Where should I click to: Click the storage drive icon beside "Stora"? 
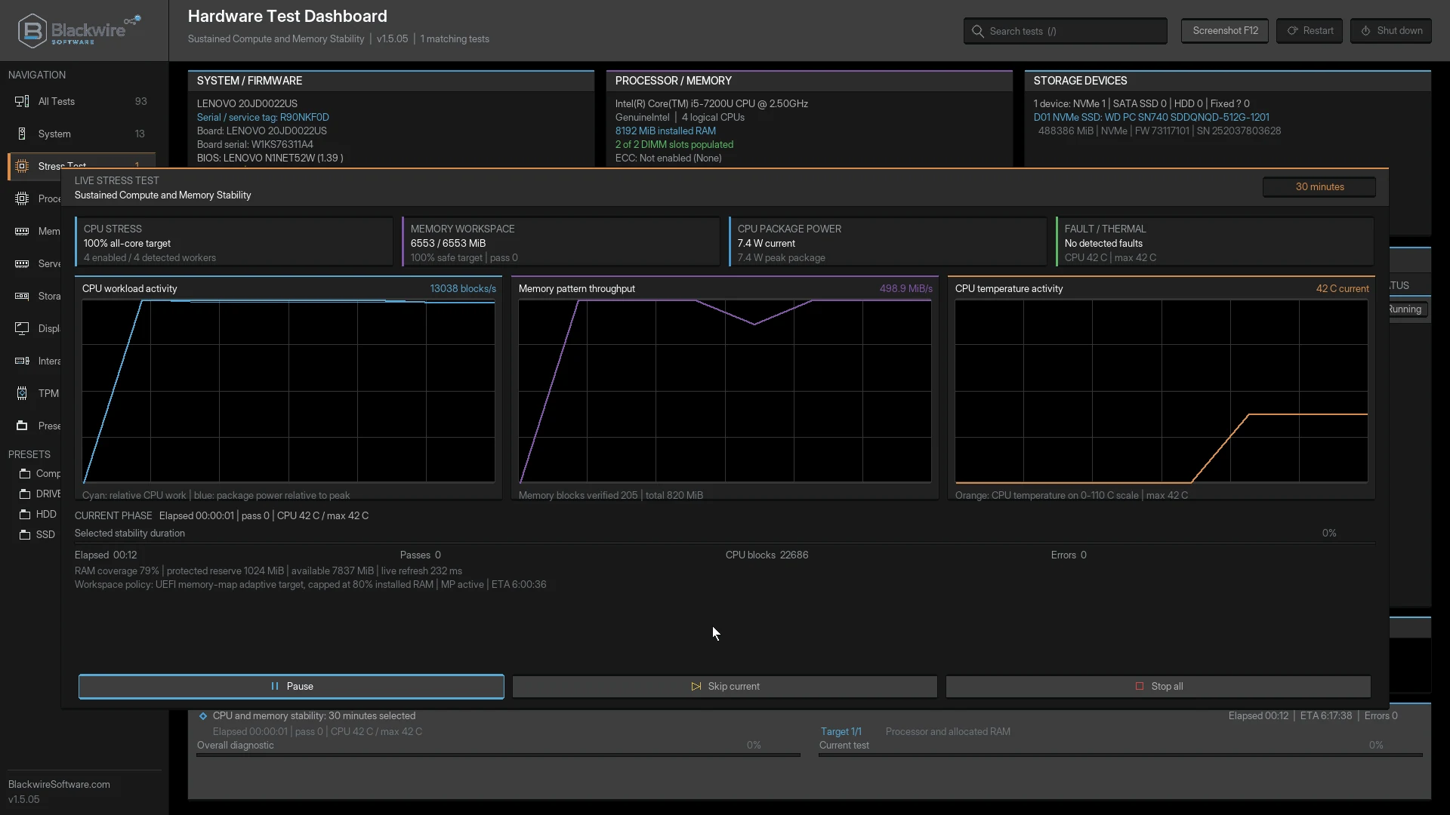22,296
